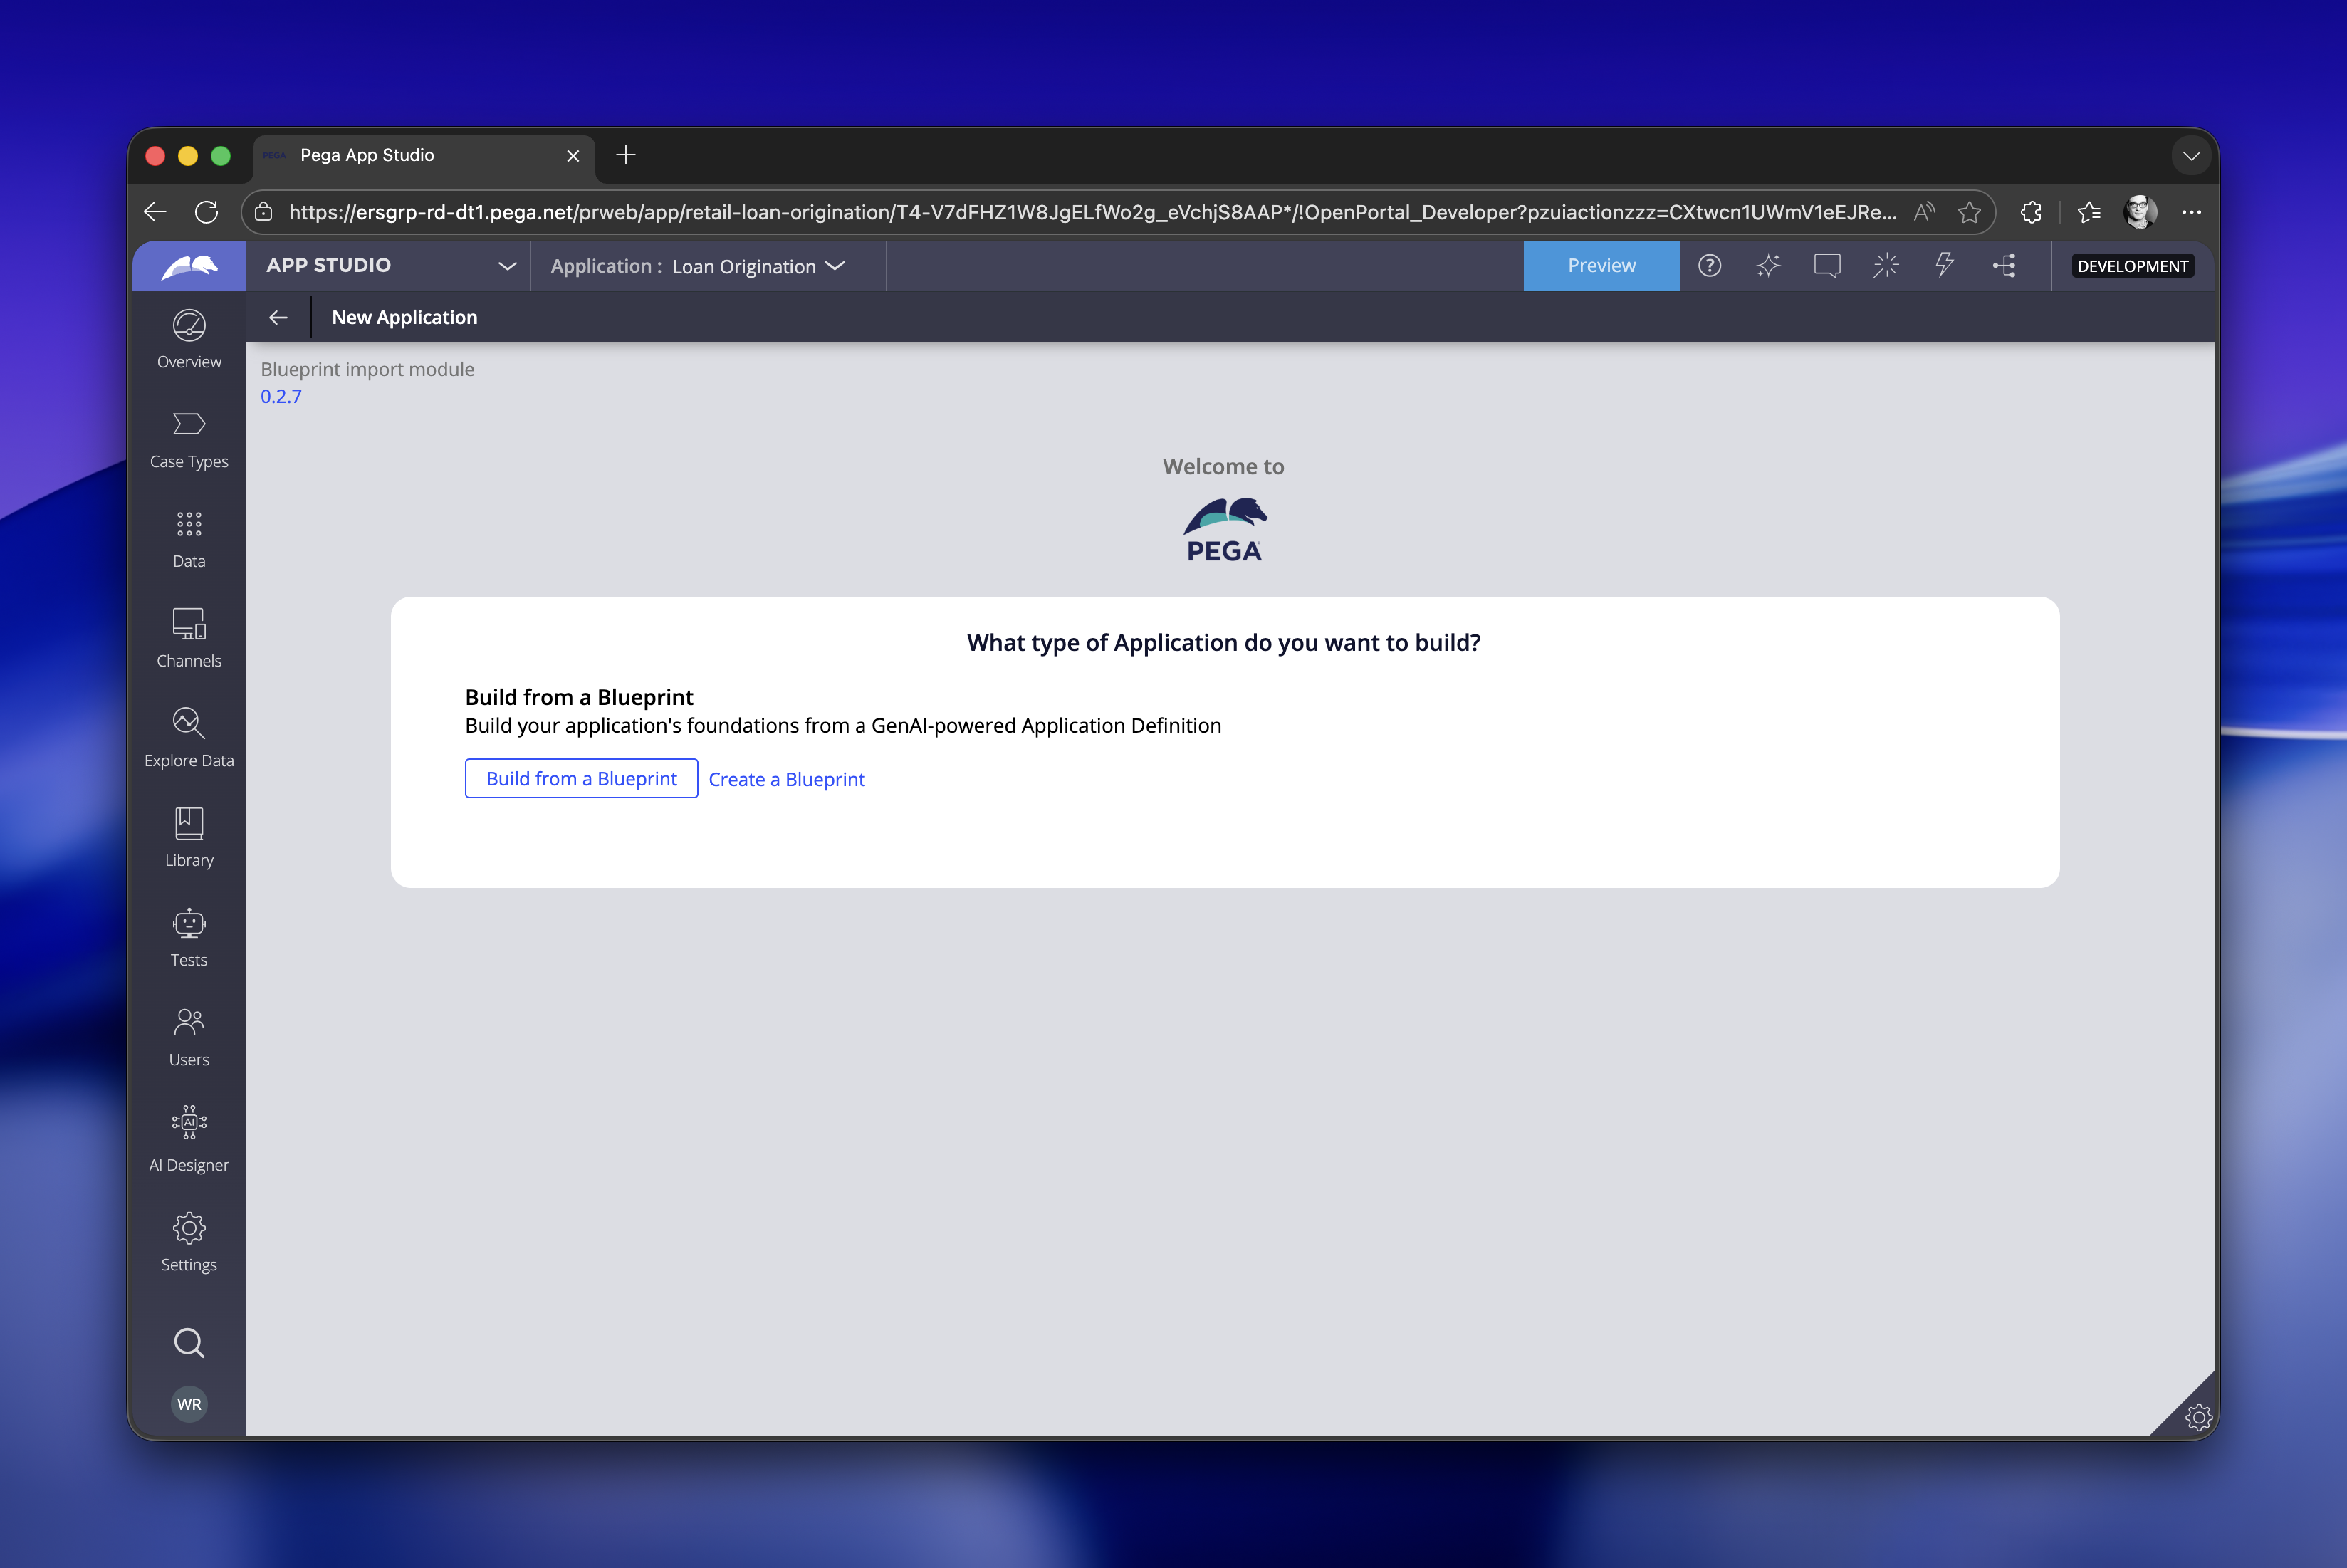Screen dimensions: 2347x1568
Task: Click the Preview button
Action: [x=1601, y=266]
